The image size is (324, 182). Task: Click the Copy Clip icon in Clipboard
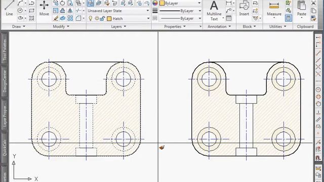point(313,11)
